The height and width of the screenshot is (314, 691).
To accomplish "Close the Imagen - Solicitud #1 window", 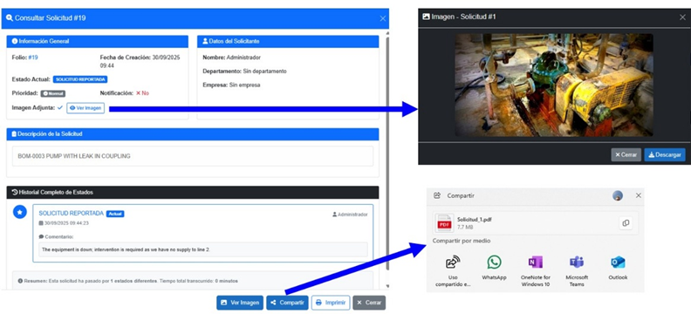I will (x=682, y=17).
